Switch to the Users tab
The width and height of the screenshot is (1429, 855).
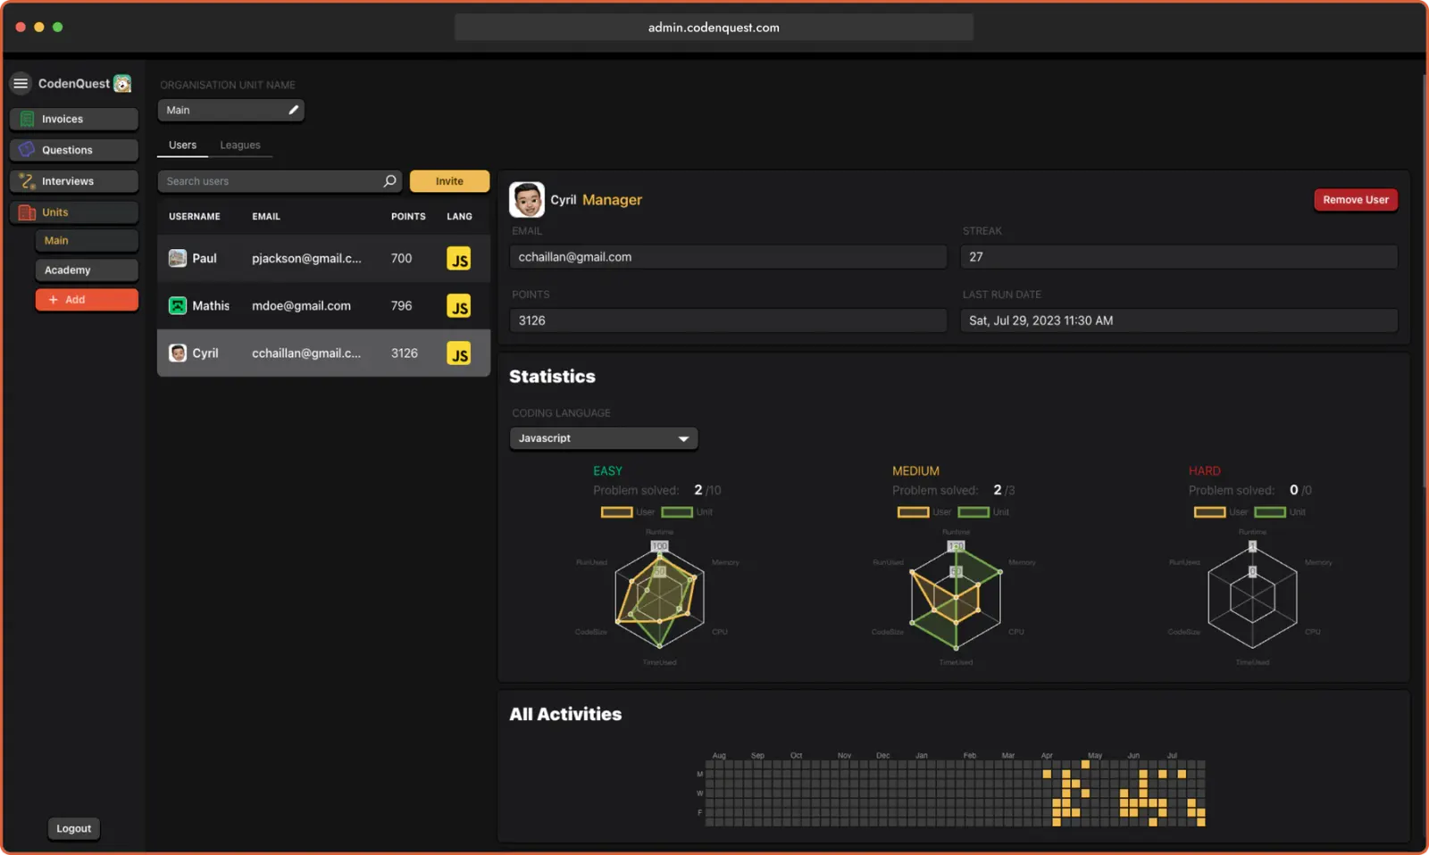coord(182,145)
